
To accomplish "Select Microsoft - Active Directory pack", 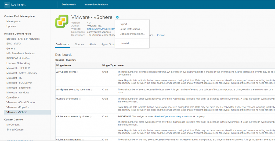I will pyautogui.click(x=22, y=73).
